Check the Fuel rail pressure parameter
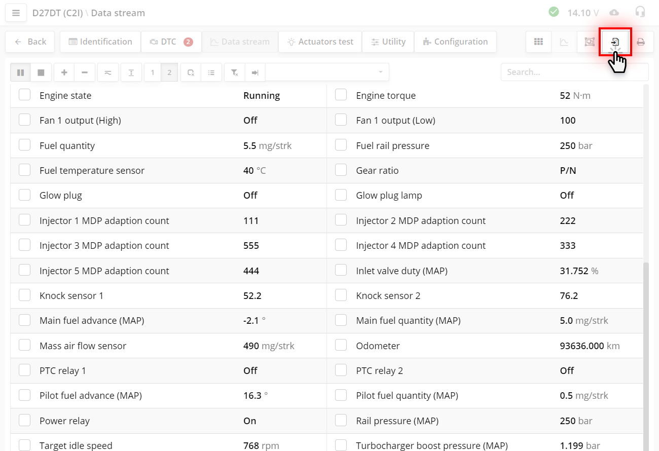The height and width of the screenshot is (451, 659). pos(341,145)
